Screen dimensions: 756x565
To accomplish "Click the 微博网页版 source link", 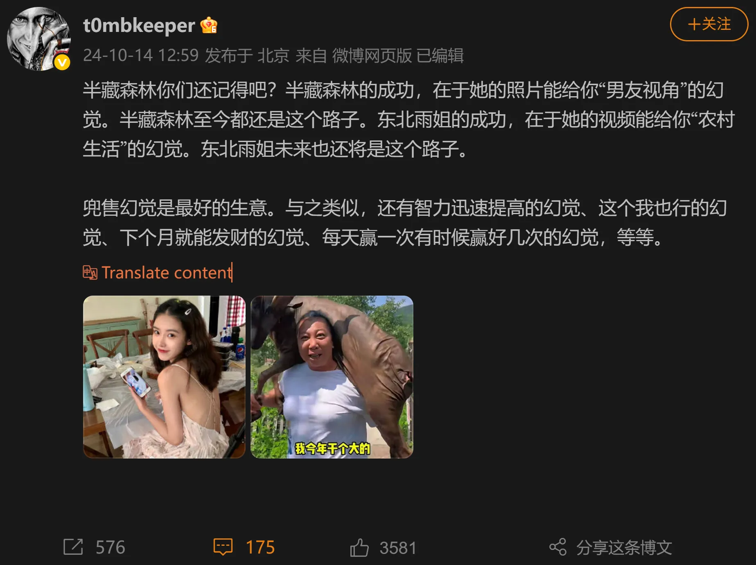I will 372,55.
